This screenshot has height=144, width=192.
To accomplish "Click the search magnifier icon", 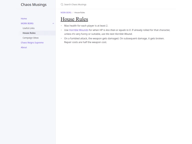I will click(x=62, y=5).
